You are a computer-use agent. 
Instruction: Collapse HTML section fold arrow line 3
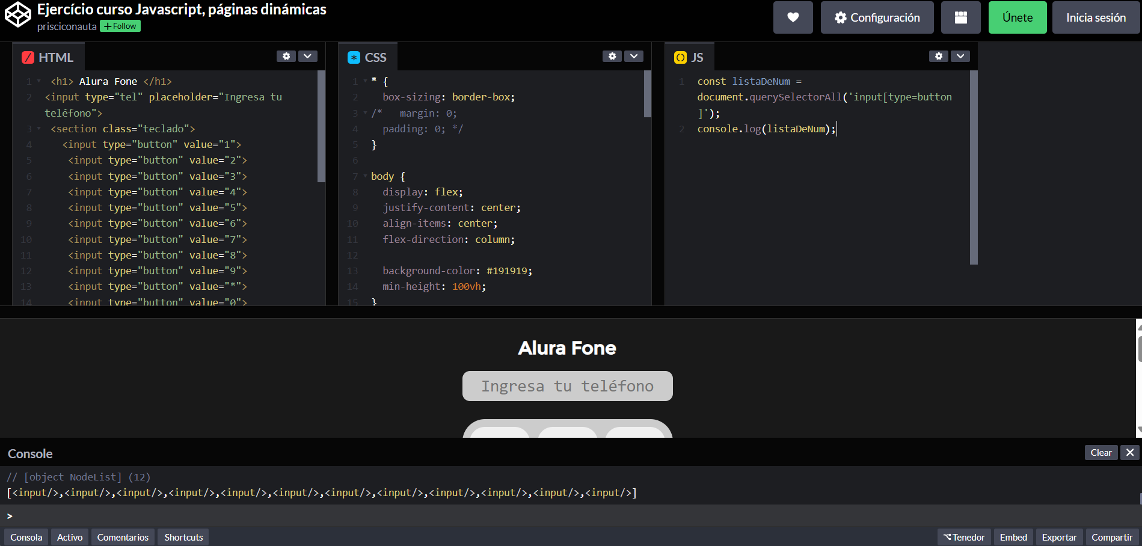(39, 129)
